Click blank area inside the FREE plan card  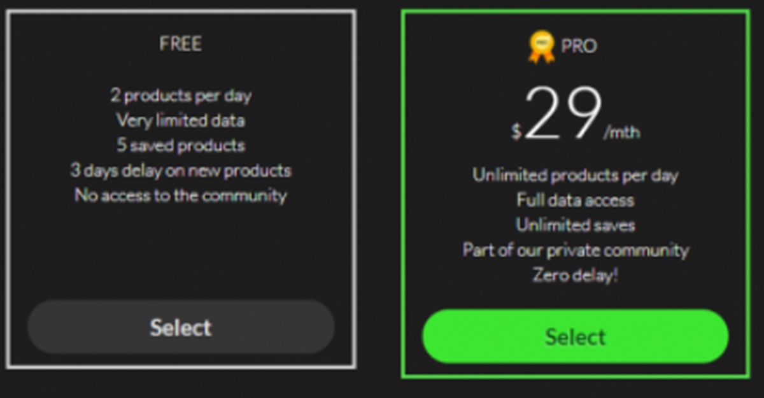coord(181,255)
